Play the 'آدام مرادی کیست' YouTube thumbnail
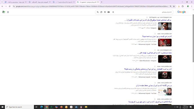 (x=165, y=42)
